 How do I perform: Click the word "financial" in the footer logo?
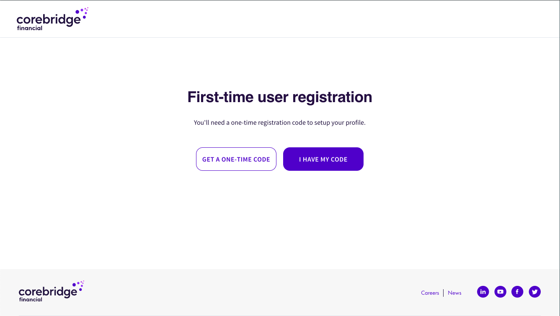[31, 300]
